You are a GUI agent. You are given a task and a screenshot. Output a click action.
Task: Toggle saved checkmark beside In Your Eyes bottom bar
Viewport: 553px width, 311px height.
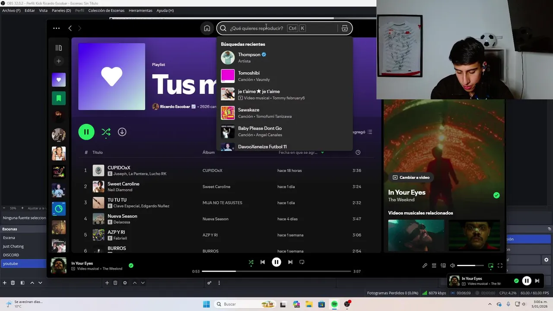click(x=131, y=266)
